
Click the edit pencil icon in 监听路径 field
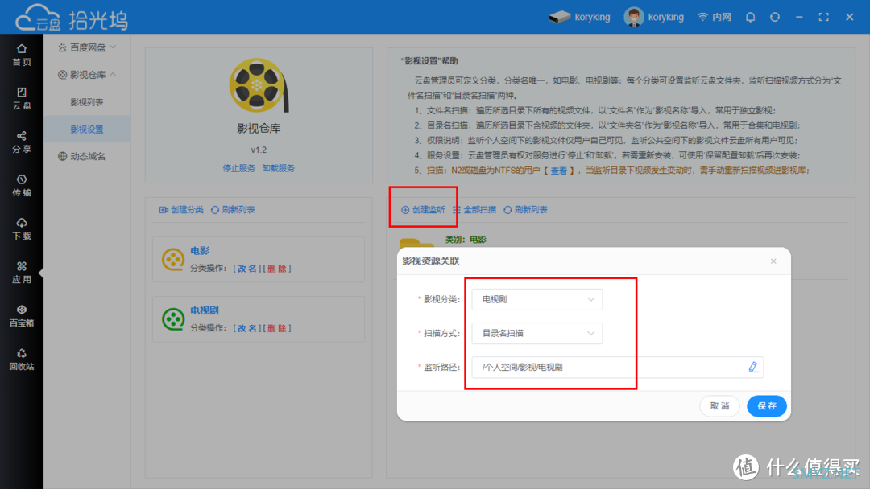click(x=753, y=367)
